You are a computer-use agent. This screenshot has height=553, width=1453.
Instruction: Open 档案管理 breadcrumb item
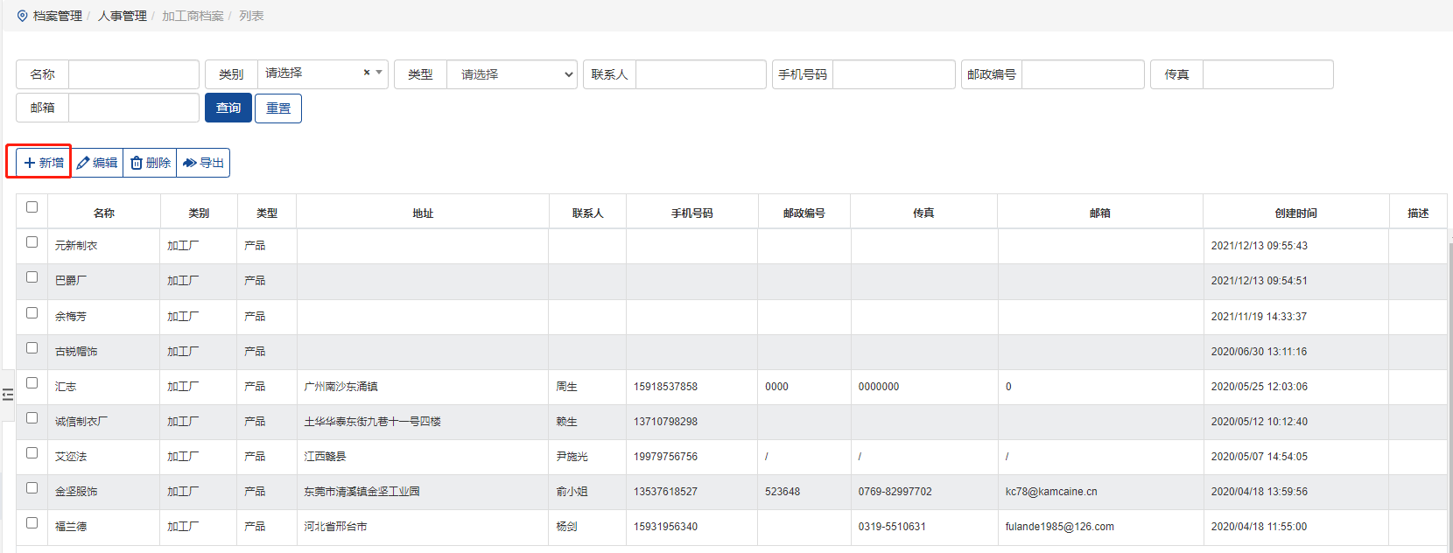click(58, 16)
